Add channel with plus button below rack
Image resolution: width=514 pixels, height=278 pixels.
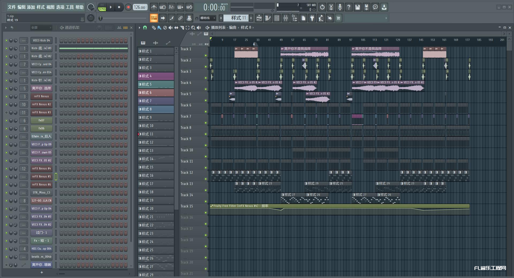tap(41, 272)
